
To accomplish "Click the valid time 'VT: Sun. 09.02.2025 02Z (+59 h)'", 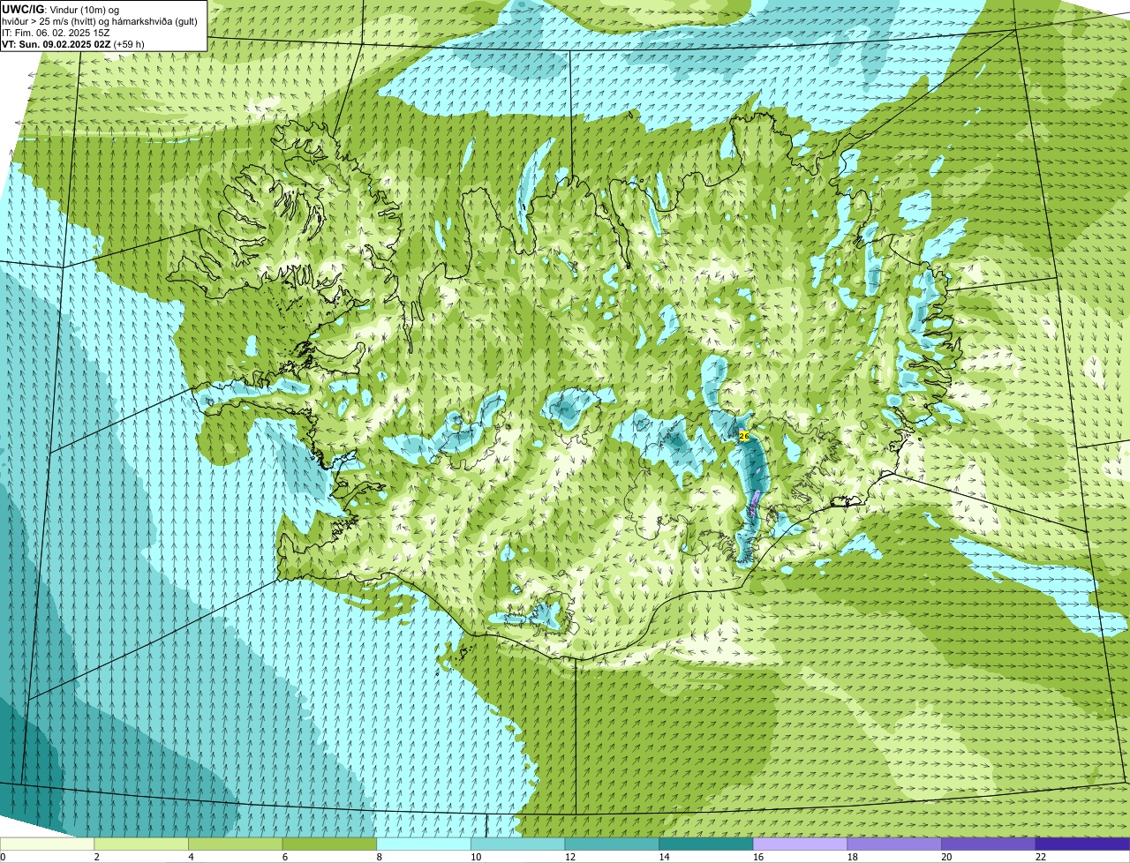I will click(73, 43).
